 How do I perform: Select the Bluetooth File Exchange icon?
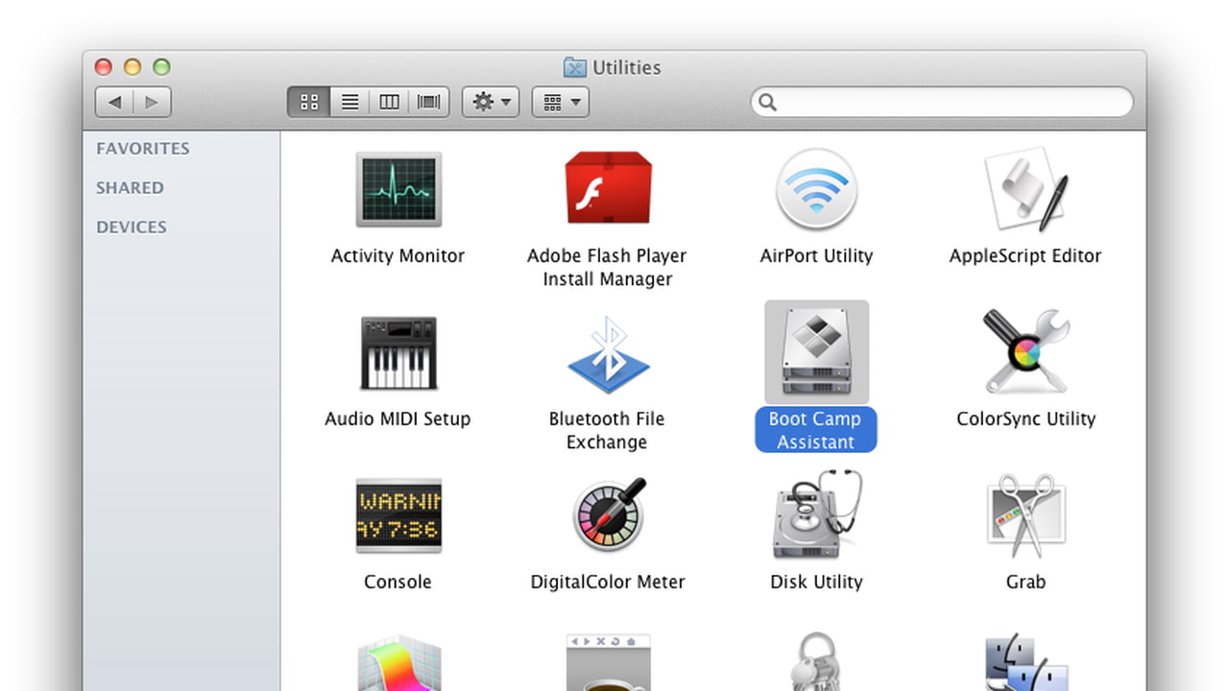(608, 355)
